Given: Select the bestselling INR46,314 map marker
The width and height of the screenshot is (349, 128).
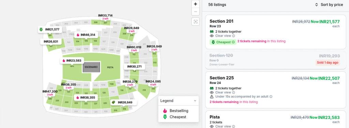Looking at the screenshot, I should pyautogui.click(x=86, y=35).
